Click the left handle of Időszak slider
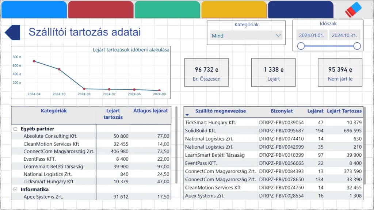 [x=301, y=46]
